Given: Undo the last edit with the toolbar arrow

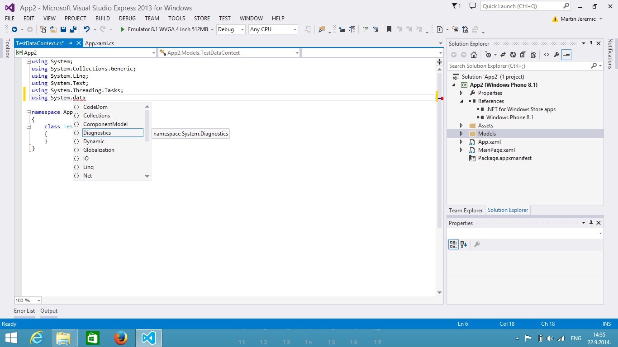Looking at the screenshot, I should [86, 29].
